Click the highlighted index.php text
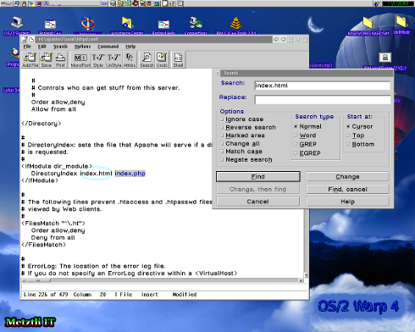Image resolution: width=415 pixels, height=332 pixels. pyautogui.click(x=130, y=174)
